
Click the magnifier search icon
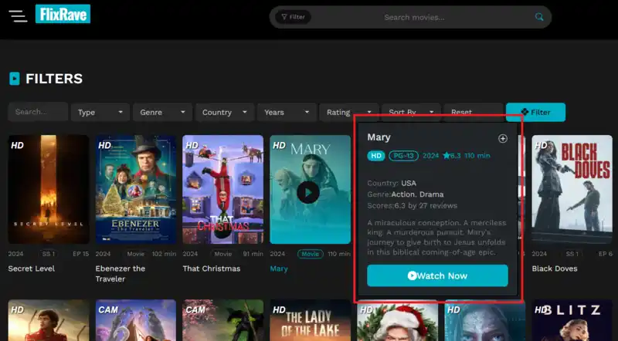[539, 17]
